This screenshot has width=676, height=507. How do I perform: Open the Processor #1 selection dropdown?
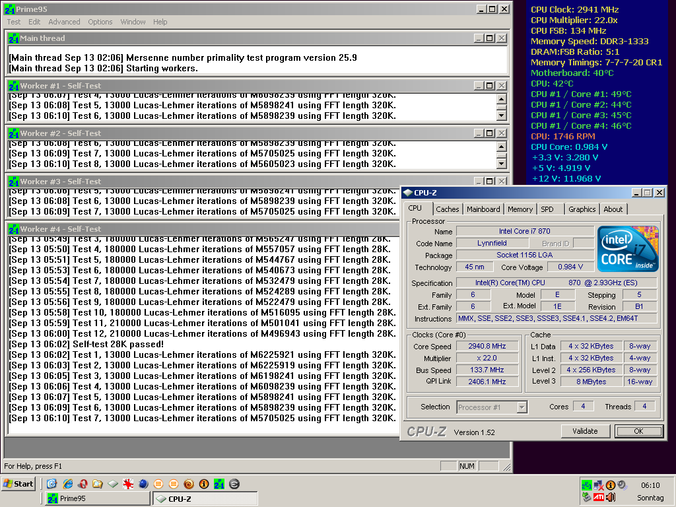tap(522, 407)
